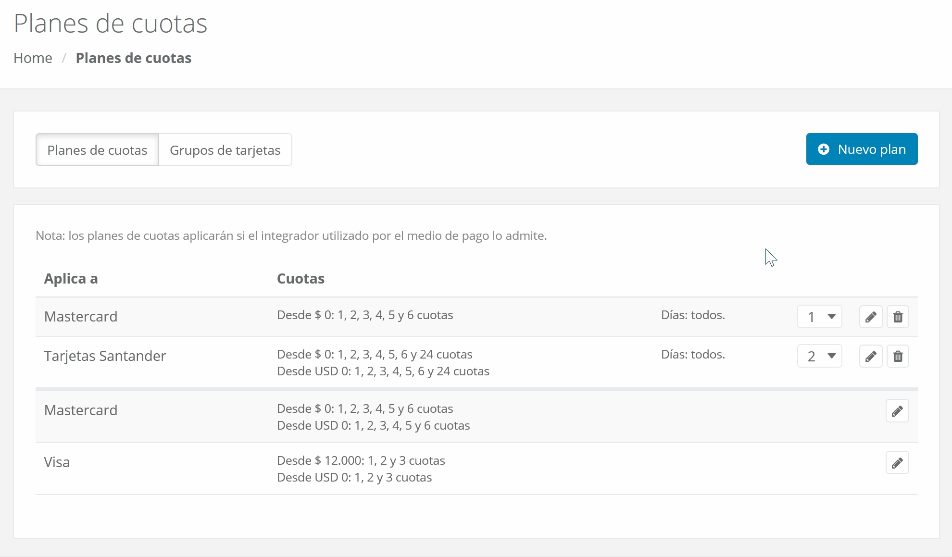The height and width of the screenshot is (557, 952).
Task: Click the plus icon in Nuevo plan
Action: pos(824,149)
